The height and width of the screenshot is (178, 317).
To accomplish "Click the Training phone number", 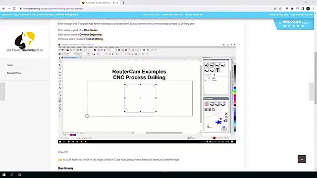I will (x=194, y=15).
